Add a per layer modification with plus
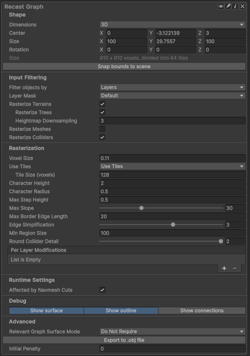Image resolution: width=250 pixels, height=356 pixels. (x=224, y=268)
